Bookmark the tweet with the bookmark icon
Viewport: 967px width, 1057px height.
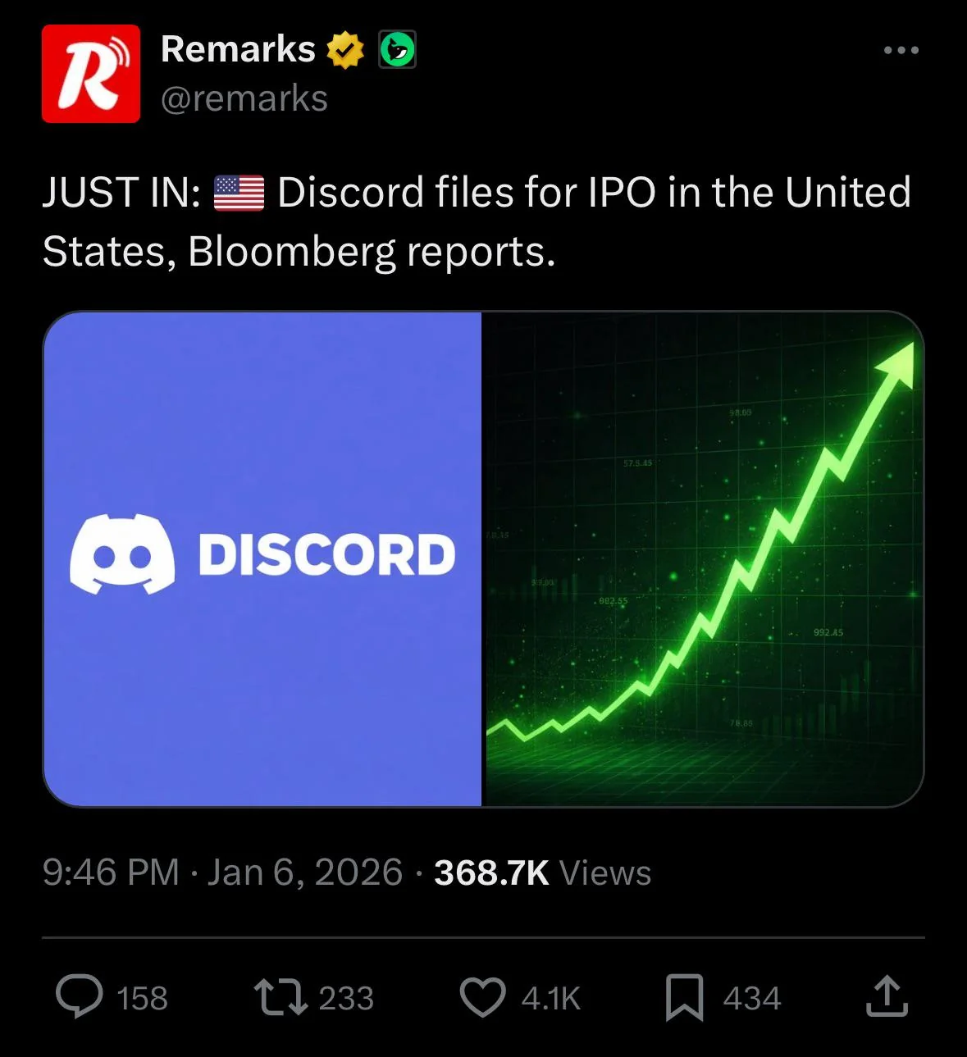[x=684, y=996]
